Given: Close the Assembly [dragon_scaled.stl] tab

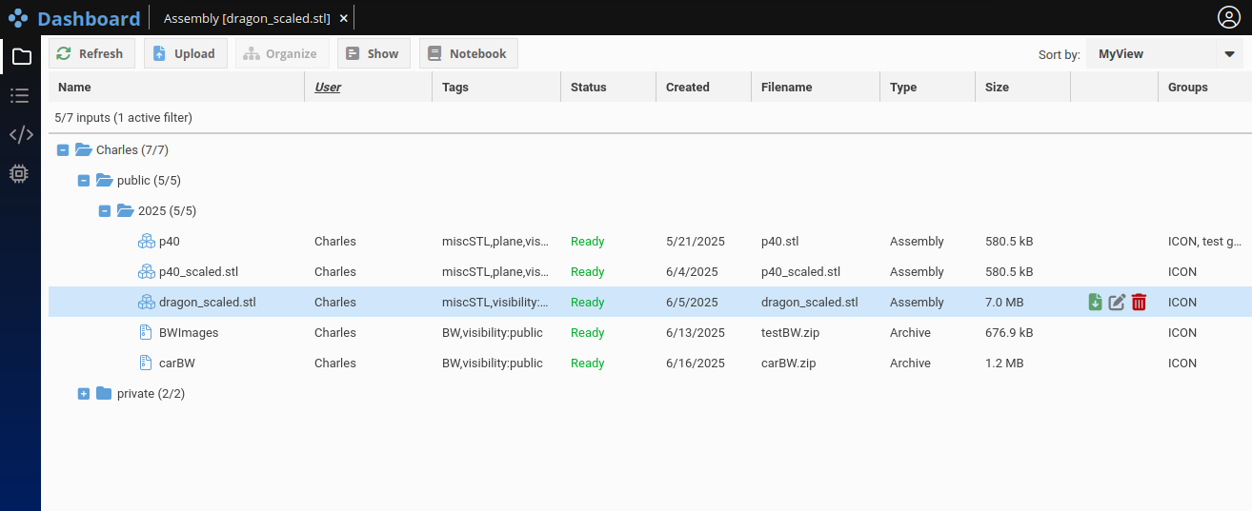Looking at the screenshot, I should click(x=344, y=18).
